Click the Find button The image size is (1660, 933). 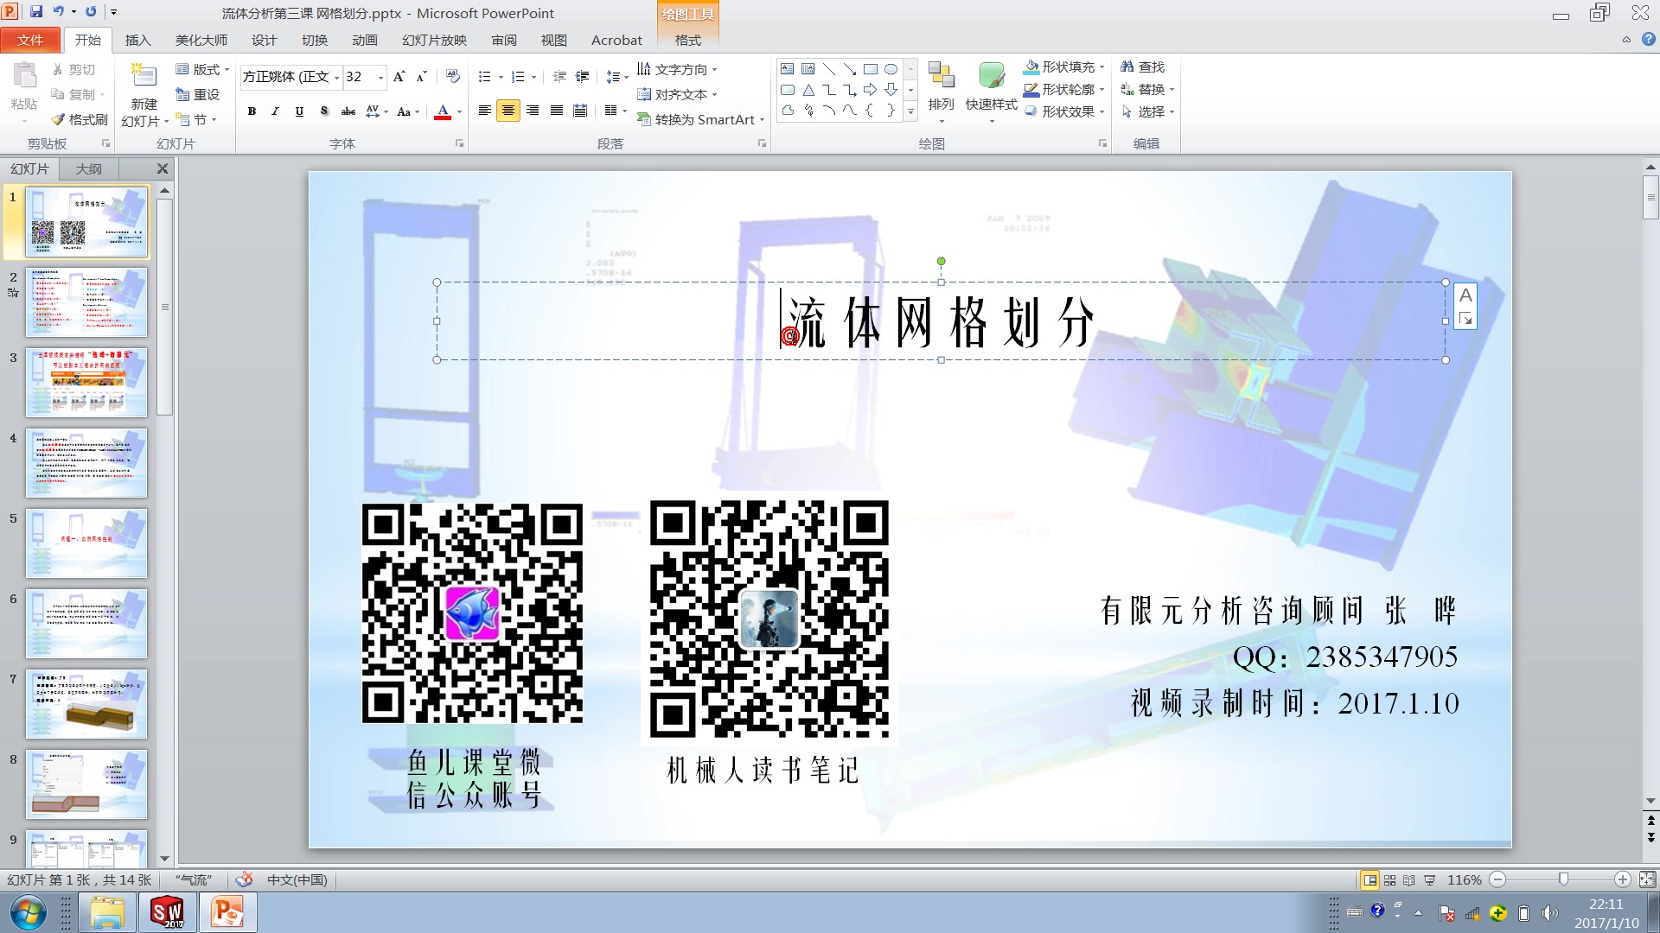(x=1142, y=67)
